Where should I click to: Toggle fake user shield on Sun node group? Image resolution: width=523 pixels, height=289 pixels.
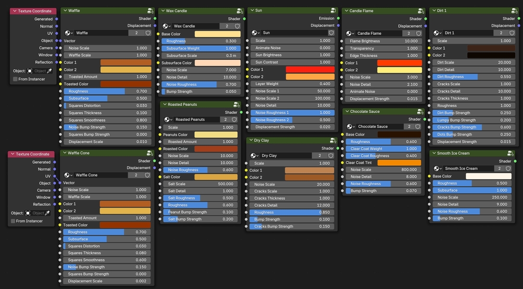(331, 33)
